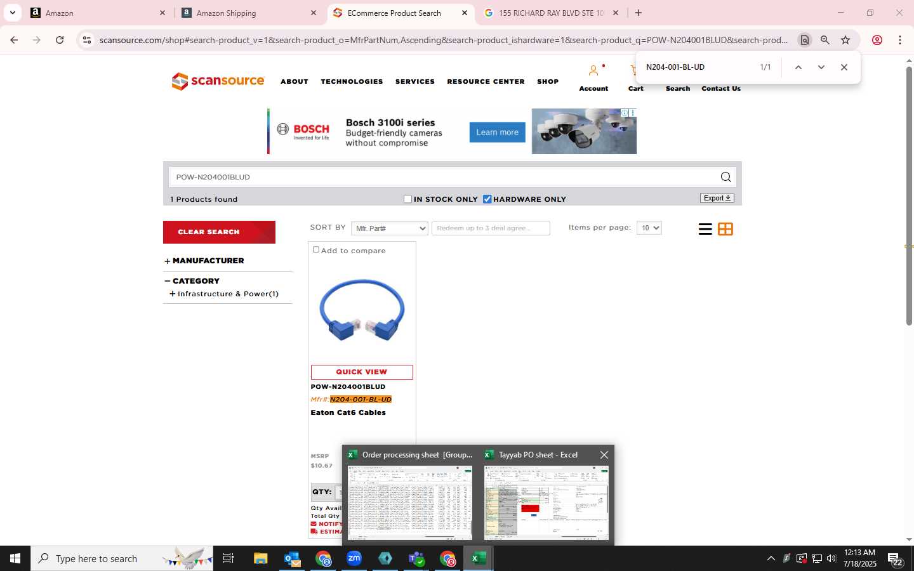The width and height of the screenshot is (914, 571).
Task: Open Outlook from taskbar
Action: 292,558
